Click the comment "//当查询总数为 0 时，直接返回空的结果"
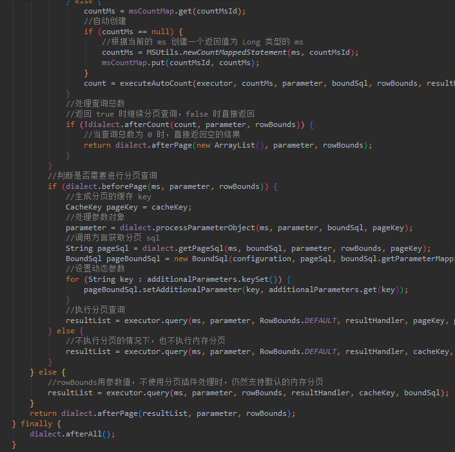Screen dimensions: 455x452 pos(162,134)
